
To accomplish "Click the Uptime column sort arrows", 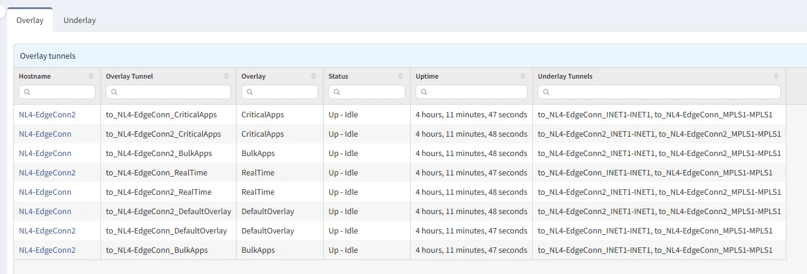I will click(523, 76).
